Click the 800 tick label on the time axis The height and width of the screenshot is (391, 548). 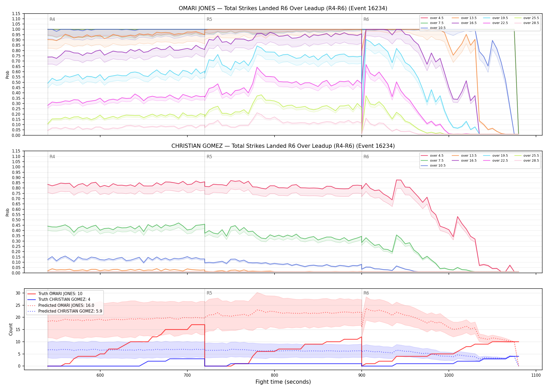click(275, 375)
